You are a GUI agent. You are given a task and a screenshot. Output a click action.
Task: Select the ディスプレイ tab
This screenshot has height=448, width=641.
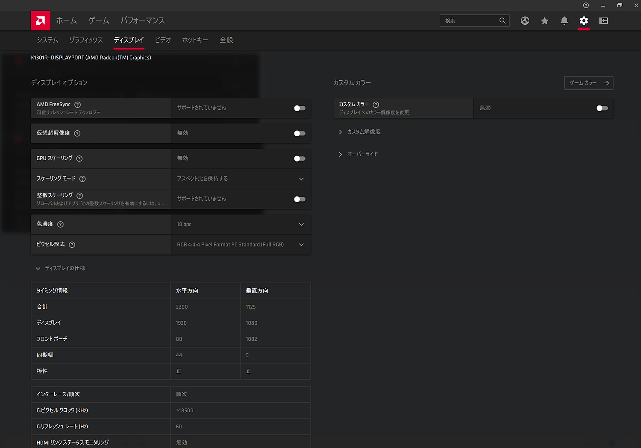[129, 40]
